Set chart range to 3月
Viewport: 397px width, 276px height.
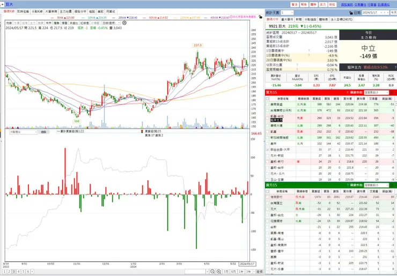[x=225, y=272]
